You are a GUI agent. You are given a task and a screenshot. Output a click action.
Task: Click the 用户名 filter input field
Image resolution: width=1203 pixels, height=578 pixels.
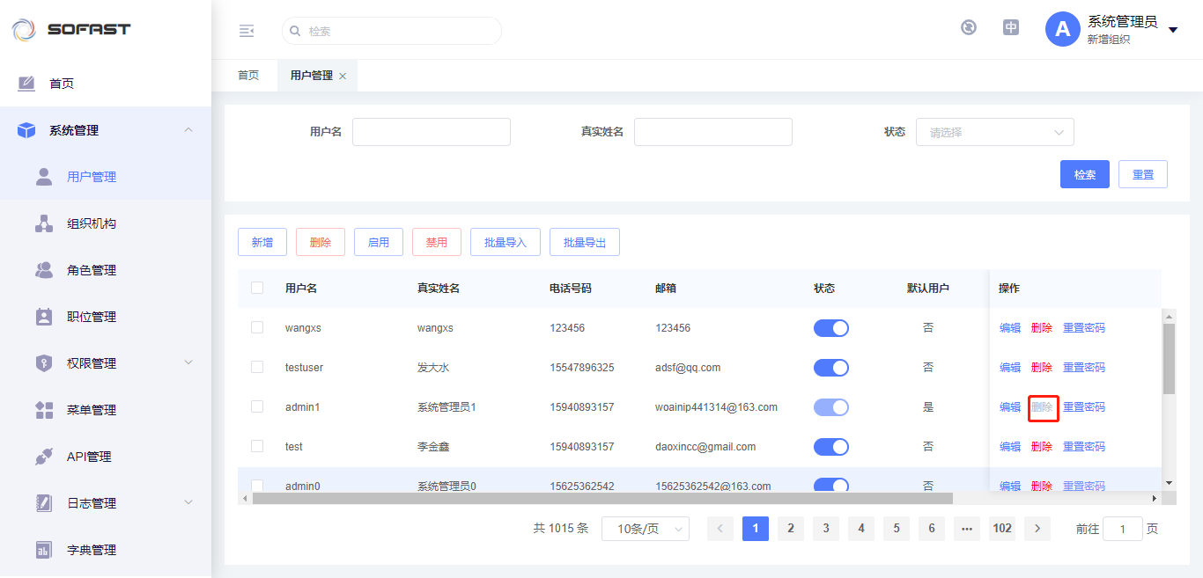431,132
